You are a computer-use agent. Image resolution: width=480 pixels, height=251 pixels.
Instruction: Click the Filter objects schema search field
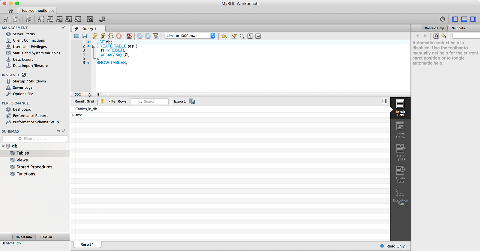coord(35,139)
